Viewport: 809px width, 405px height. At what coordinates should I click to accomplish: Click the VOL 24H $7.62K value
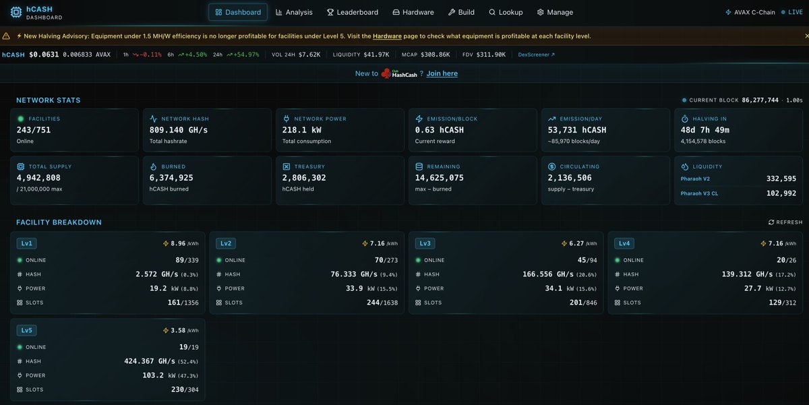pos(309,55)
